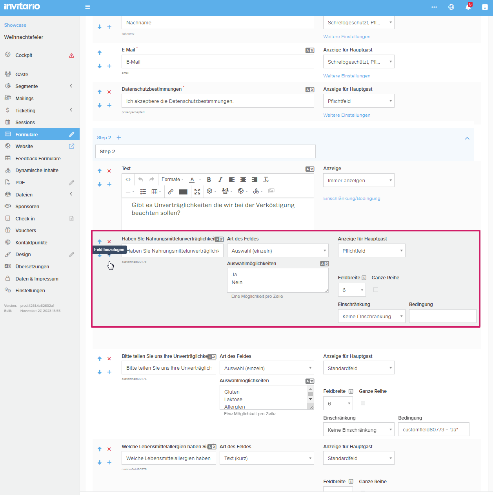
Task: Open Feedback Formulare in the sidebar
Action: [38, 158]
